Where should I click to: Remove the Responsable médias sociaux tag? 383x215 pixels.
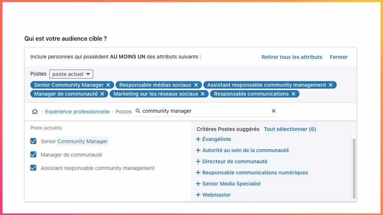pyautogui.click(x=196, y=85)
